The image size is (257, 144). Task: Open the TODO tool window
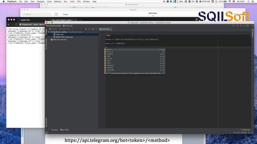[65, 130]
